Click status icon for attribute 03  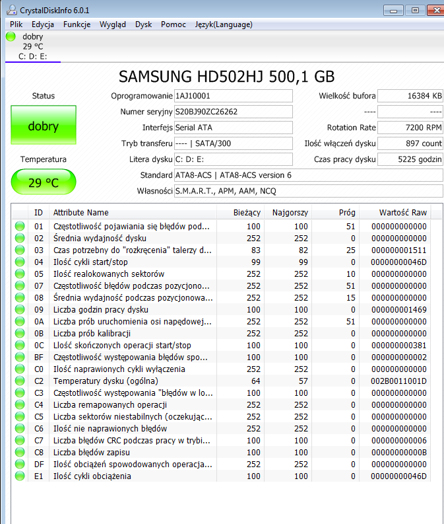coord(20,250)
